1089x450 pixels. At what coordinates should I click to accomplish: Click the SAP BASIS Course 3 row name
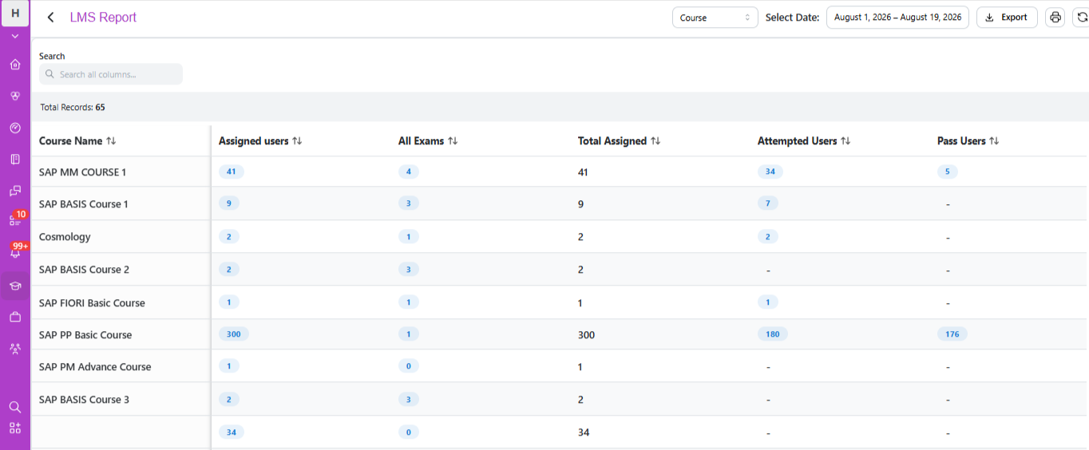pyautogui.click(x=84, y=400)
